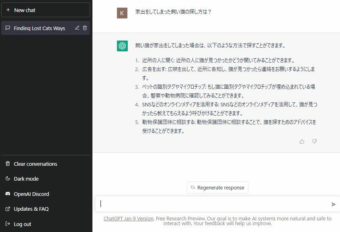Rename conversation using the pencil icon

pos(77,28)
